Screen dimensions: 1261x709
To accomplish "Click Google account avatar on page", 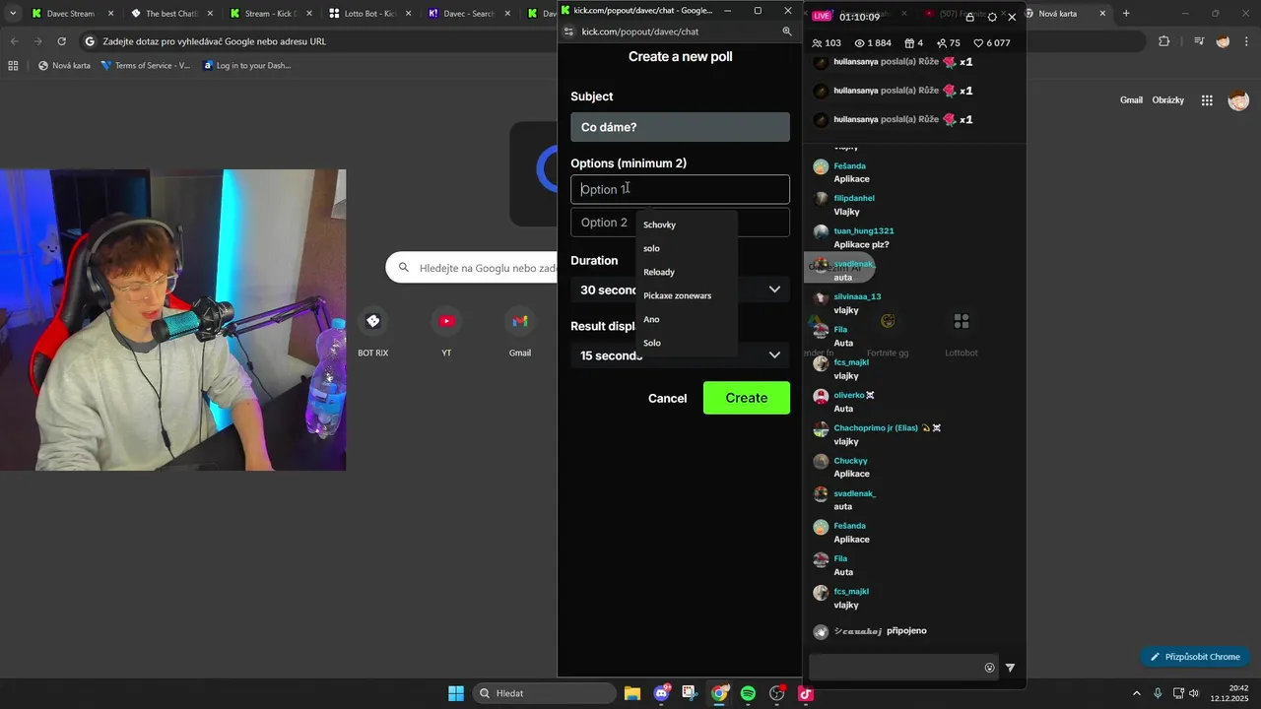I will (x=1238, y=100).
